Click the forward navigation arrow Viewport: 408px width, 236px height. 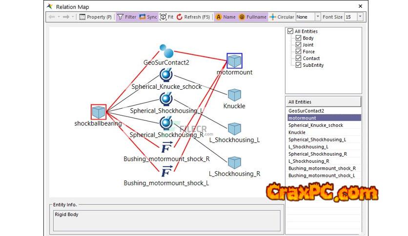(x=66, y=17)
